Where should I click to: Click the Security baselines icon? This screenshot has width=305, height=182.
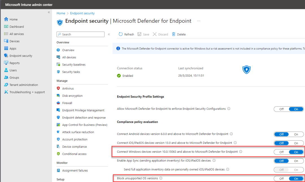tap(58, 64)
